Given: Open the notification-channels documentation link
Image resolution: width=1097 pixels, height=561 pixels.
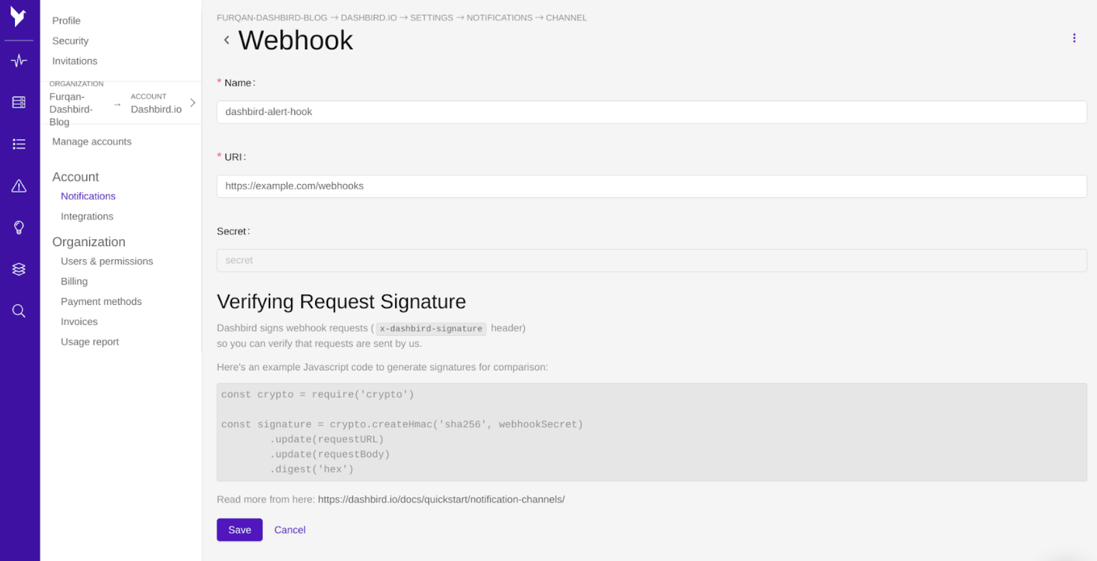Looking at the screenshot, I should (441, 499).
